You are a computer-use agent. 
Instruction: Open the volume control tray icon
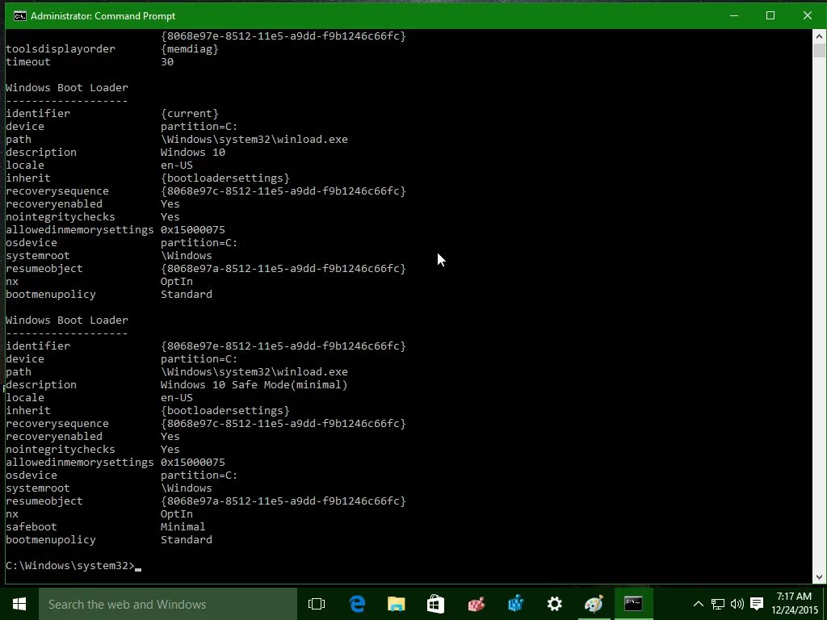tap(737, 604)
